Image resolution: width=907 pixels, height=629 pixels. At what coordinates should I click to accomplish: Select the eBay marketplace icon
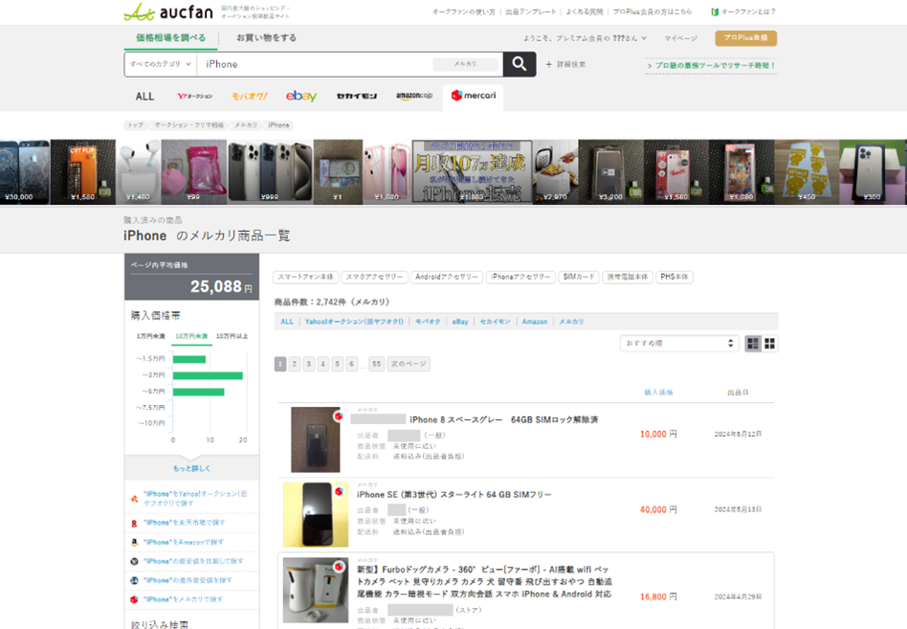[x=300, y=96]
